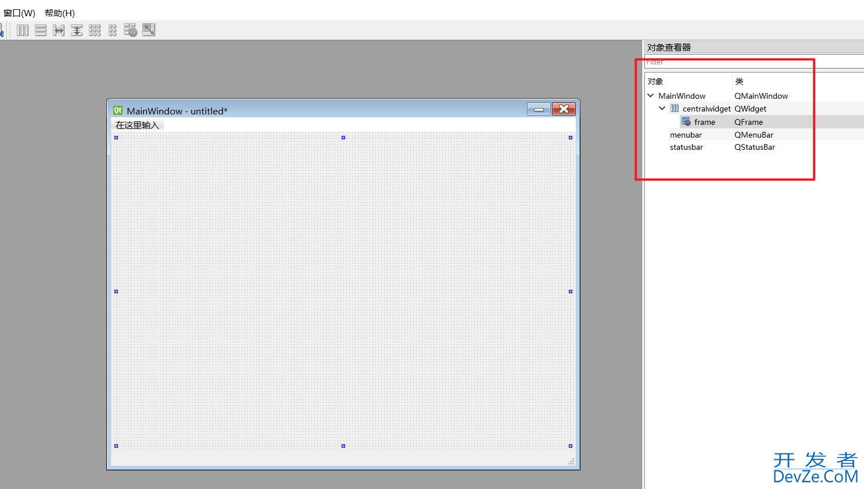Viewport: 864px width, 489px height.
Task: Click 在这里输入 in the form menubar
Action: coord(137,125)
